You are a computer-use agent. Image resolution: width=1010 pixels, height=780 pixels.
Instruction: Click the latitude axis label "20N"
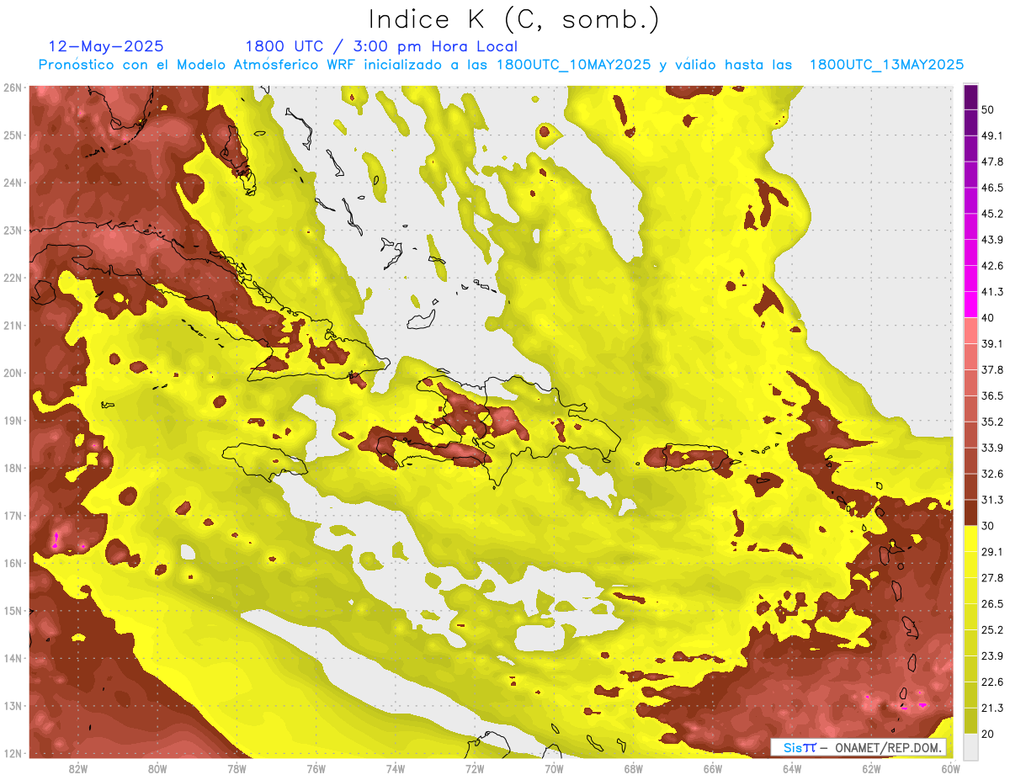click(x=13, y=373)
